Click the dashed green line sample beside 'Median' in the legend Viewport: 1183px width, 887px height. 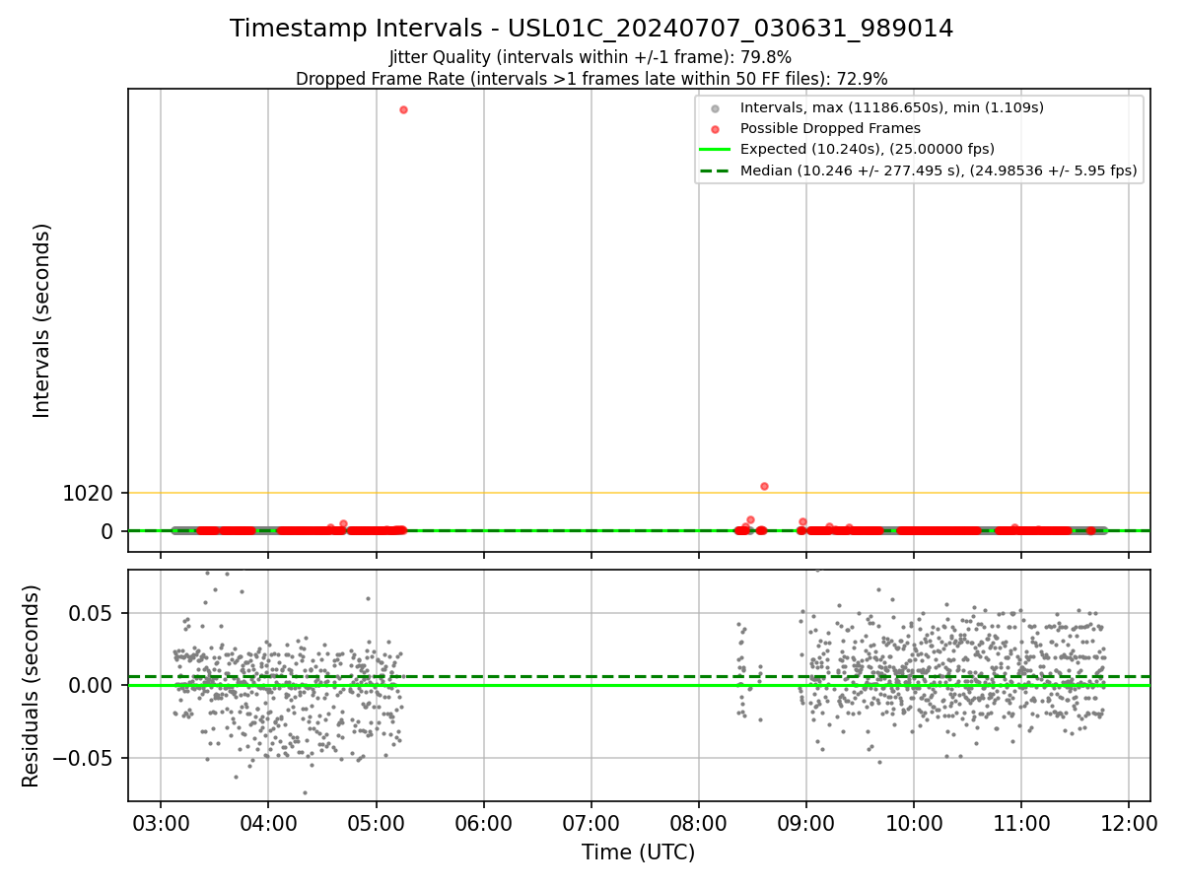(715, 171)
